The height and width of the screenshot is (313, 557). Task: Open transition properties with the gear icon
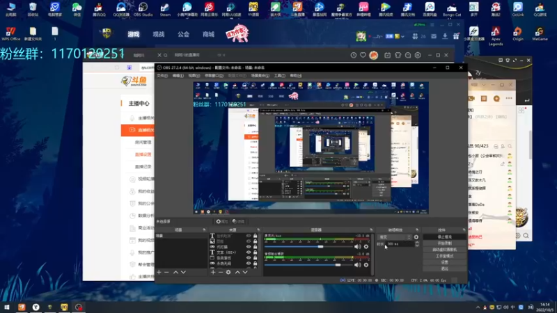coord(416,237)
